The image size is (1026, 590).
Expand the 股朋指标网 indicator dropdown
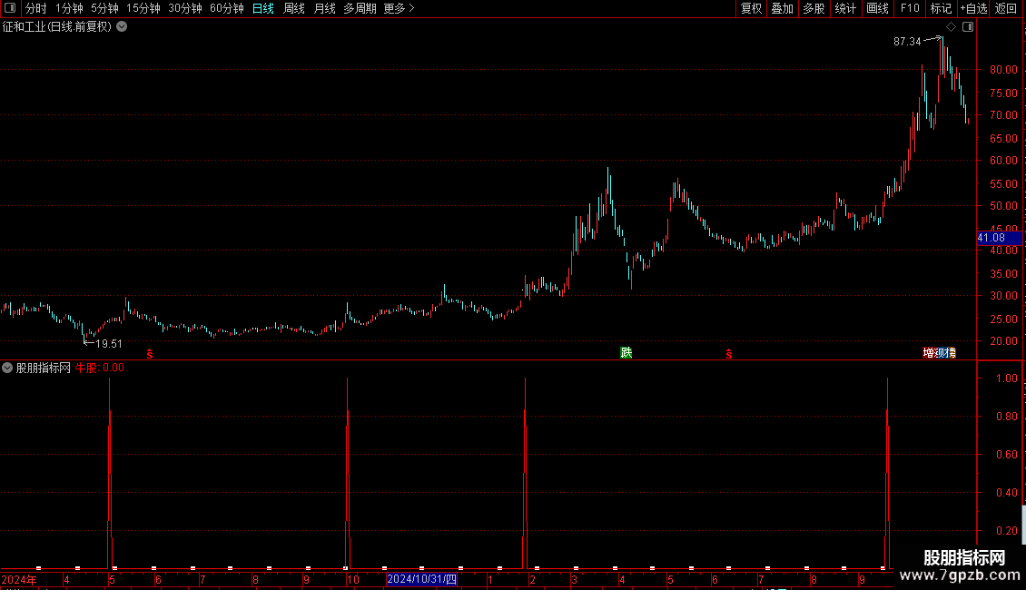pyautogui.click(x=7, y=368)
